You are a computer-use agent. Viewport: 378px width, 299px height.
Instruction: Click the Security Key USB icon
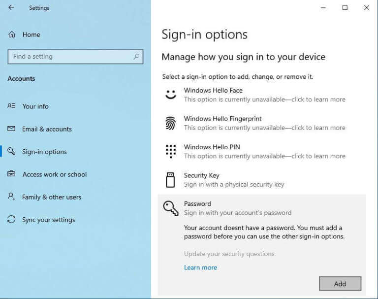(170, 180)
